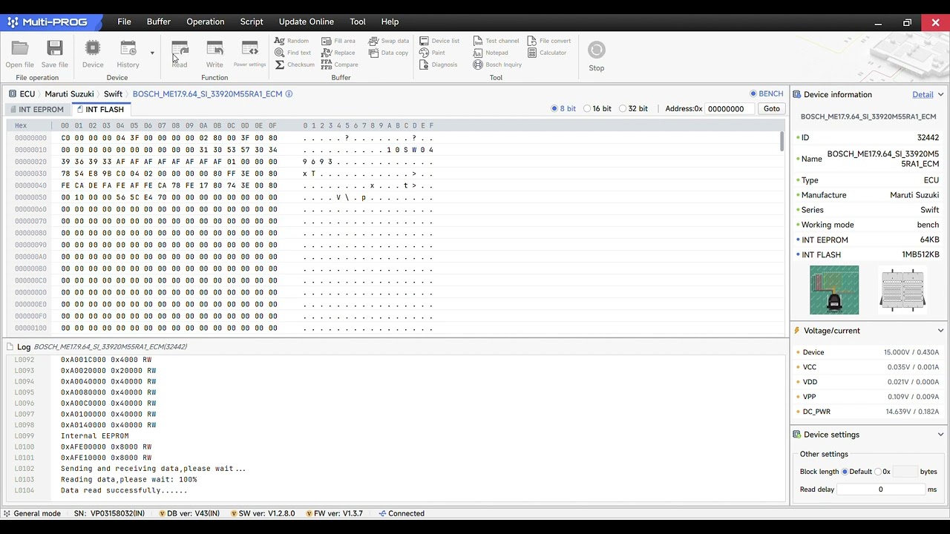Open the Test channel tool
This screenshot has width=950, height=534.
point(496,41)
